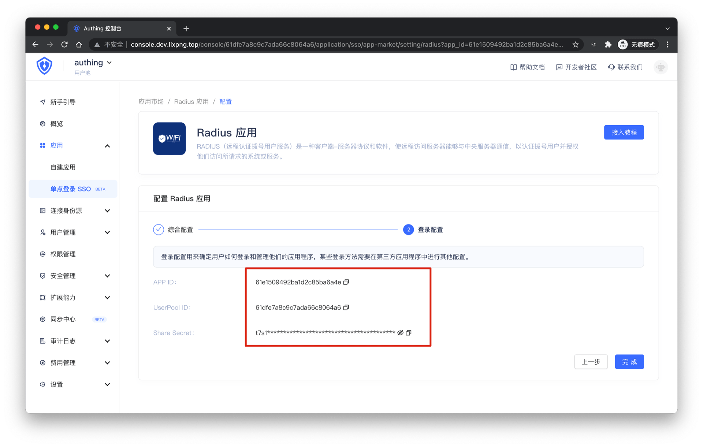Copy the APP ID value
The height and width of the screenshot is (447, 703).
[x=346, y=282]
